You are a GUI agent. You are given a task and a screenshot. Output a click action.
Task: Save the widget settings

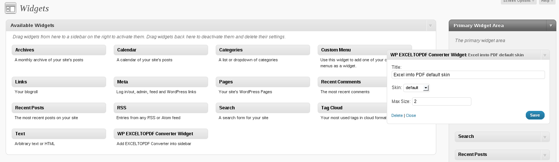[x=535, y=115]
